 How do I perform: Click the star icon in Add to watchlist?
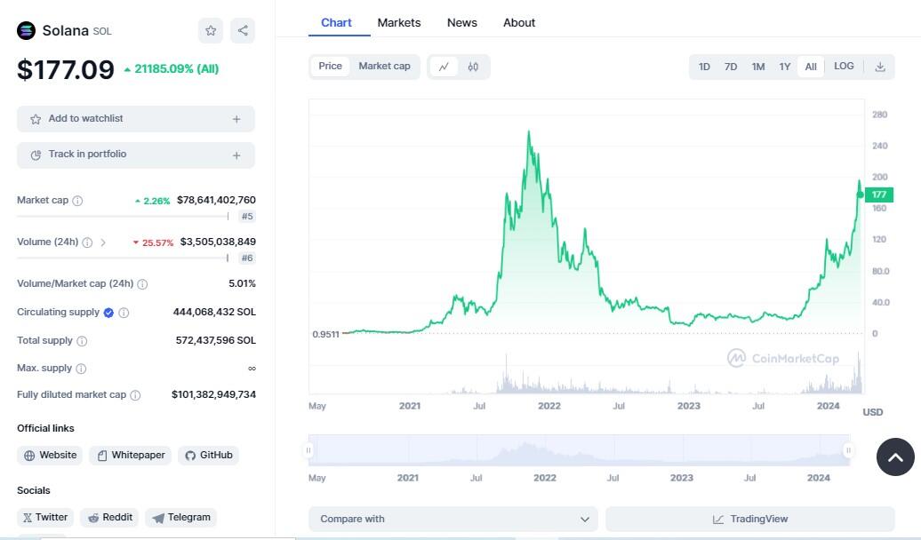click(x=36, y=119)
